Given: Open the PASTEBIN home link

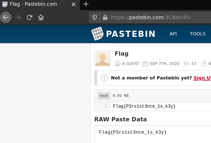Looking at the screenshot, I should tap(131, 34).
